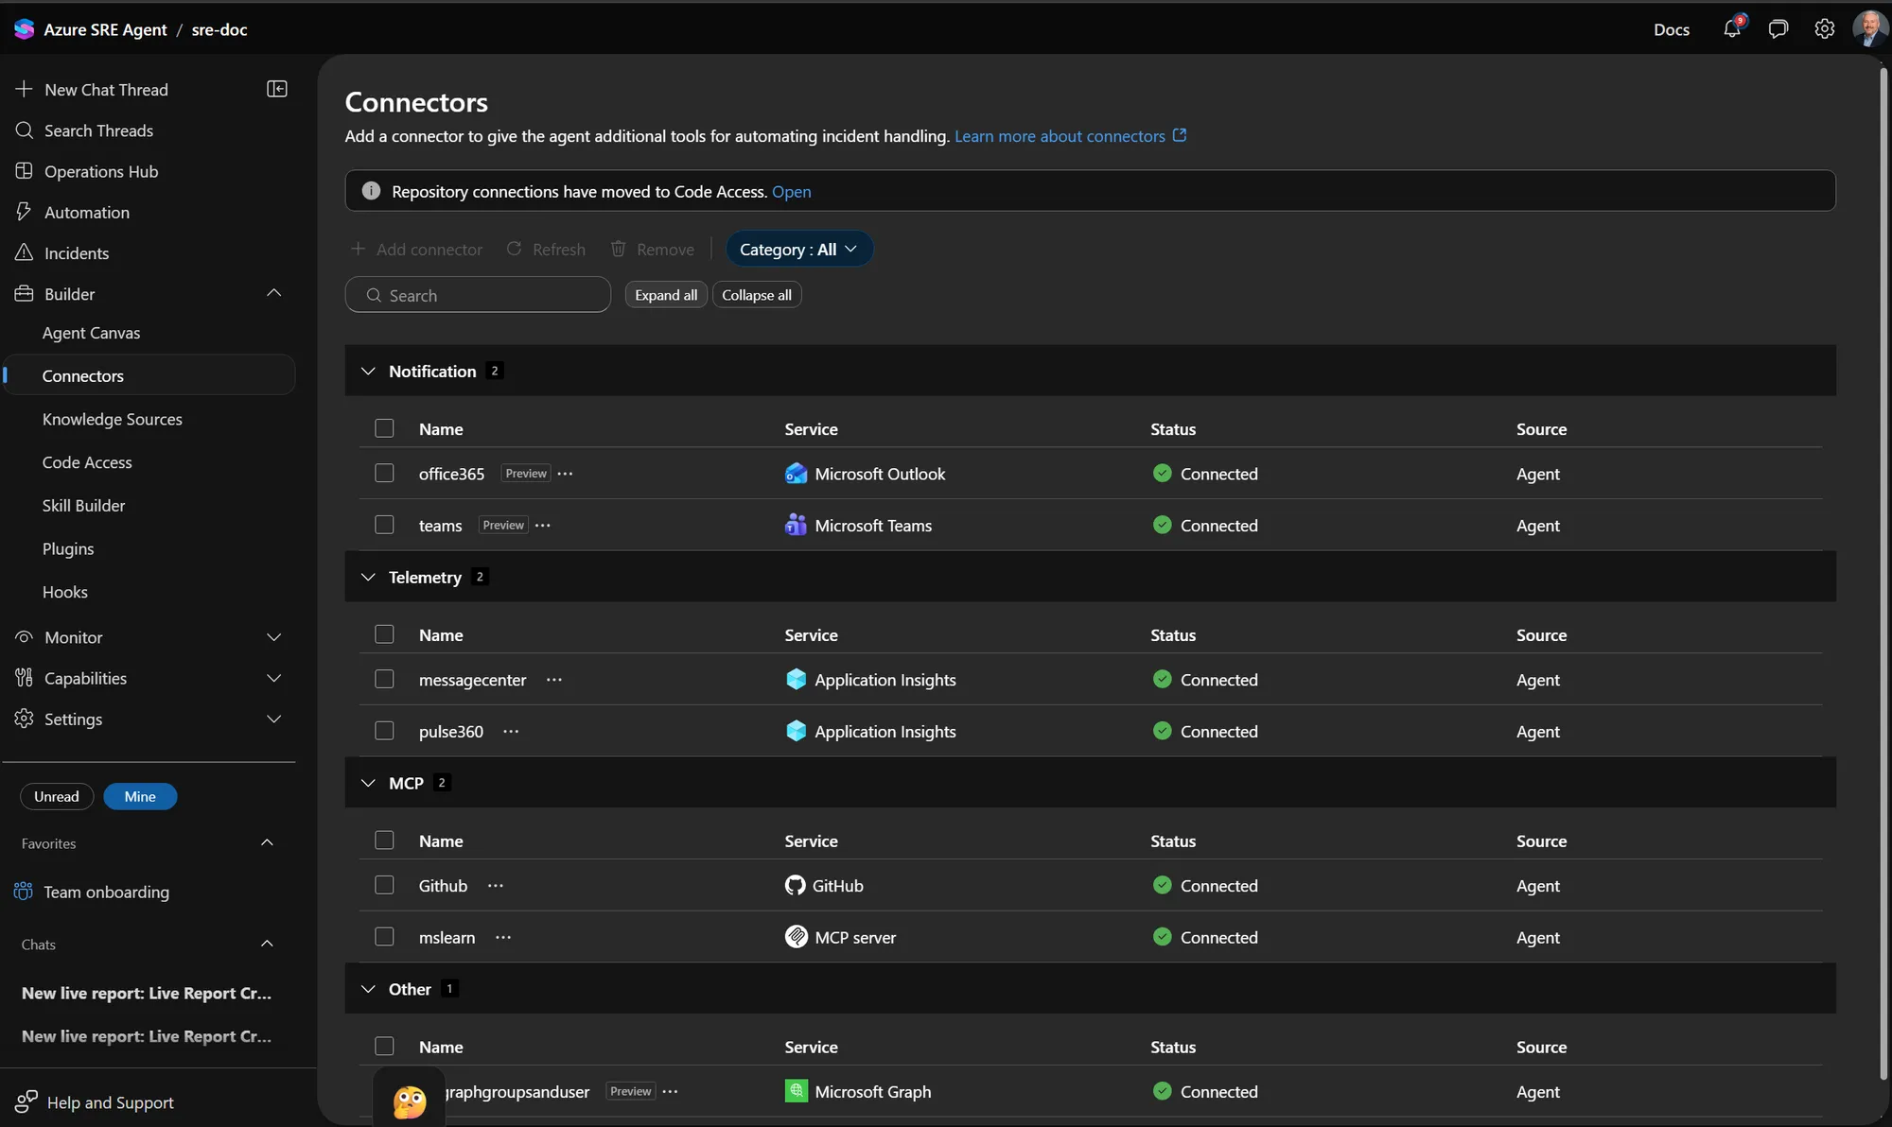Select all Notification connectors header checkbox
This screenshot has height=1127, width=1892.
click(384, 428)
